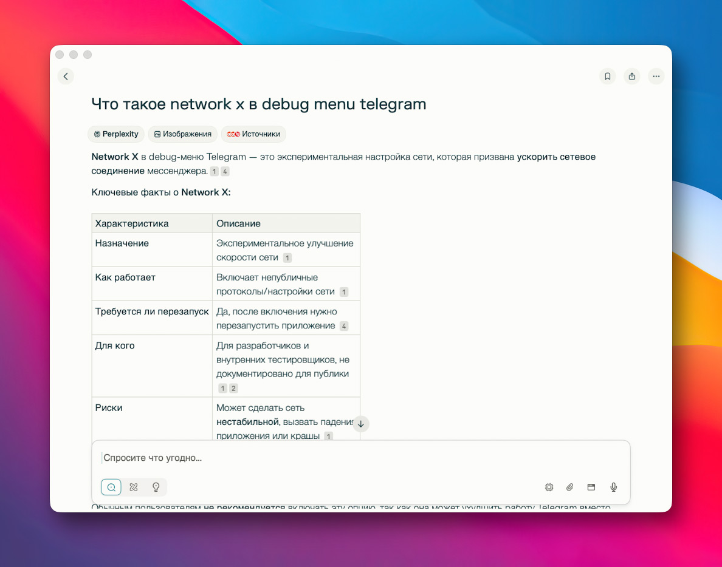The image size is (722, 567).
Task: Open the model selector chip icon
Action: [x=549, y=487]
